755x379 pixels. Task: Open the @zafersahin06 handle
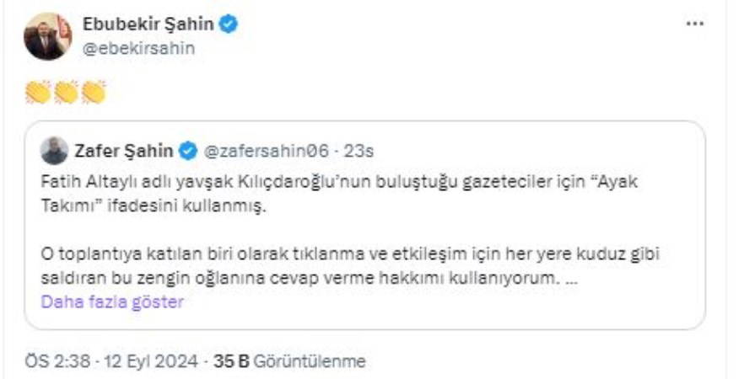tap(268, 151)
